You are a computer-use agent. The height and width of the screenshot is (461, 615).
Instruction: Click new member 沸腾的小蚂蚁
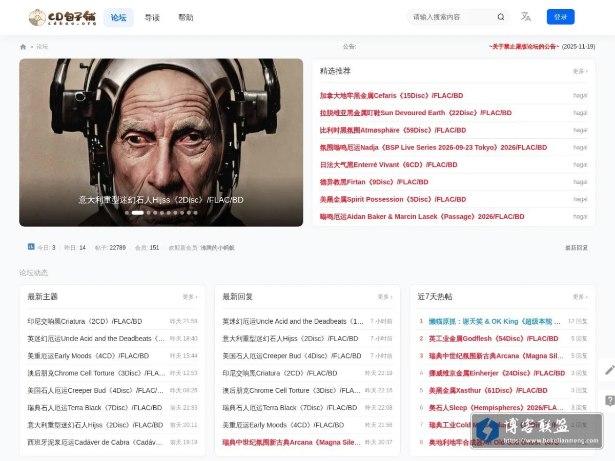click(x=217, y=248)
